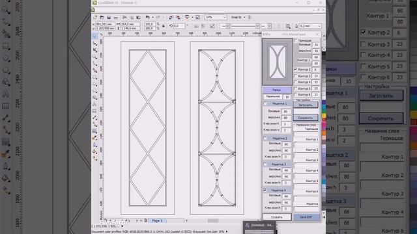
Task: Pick the blue swatch in color palette
Action: tap(324, 103)
